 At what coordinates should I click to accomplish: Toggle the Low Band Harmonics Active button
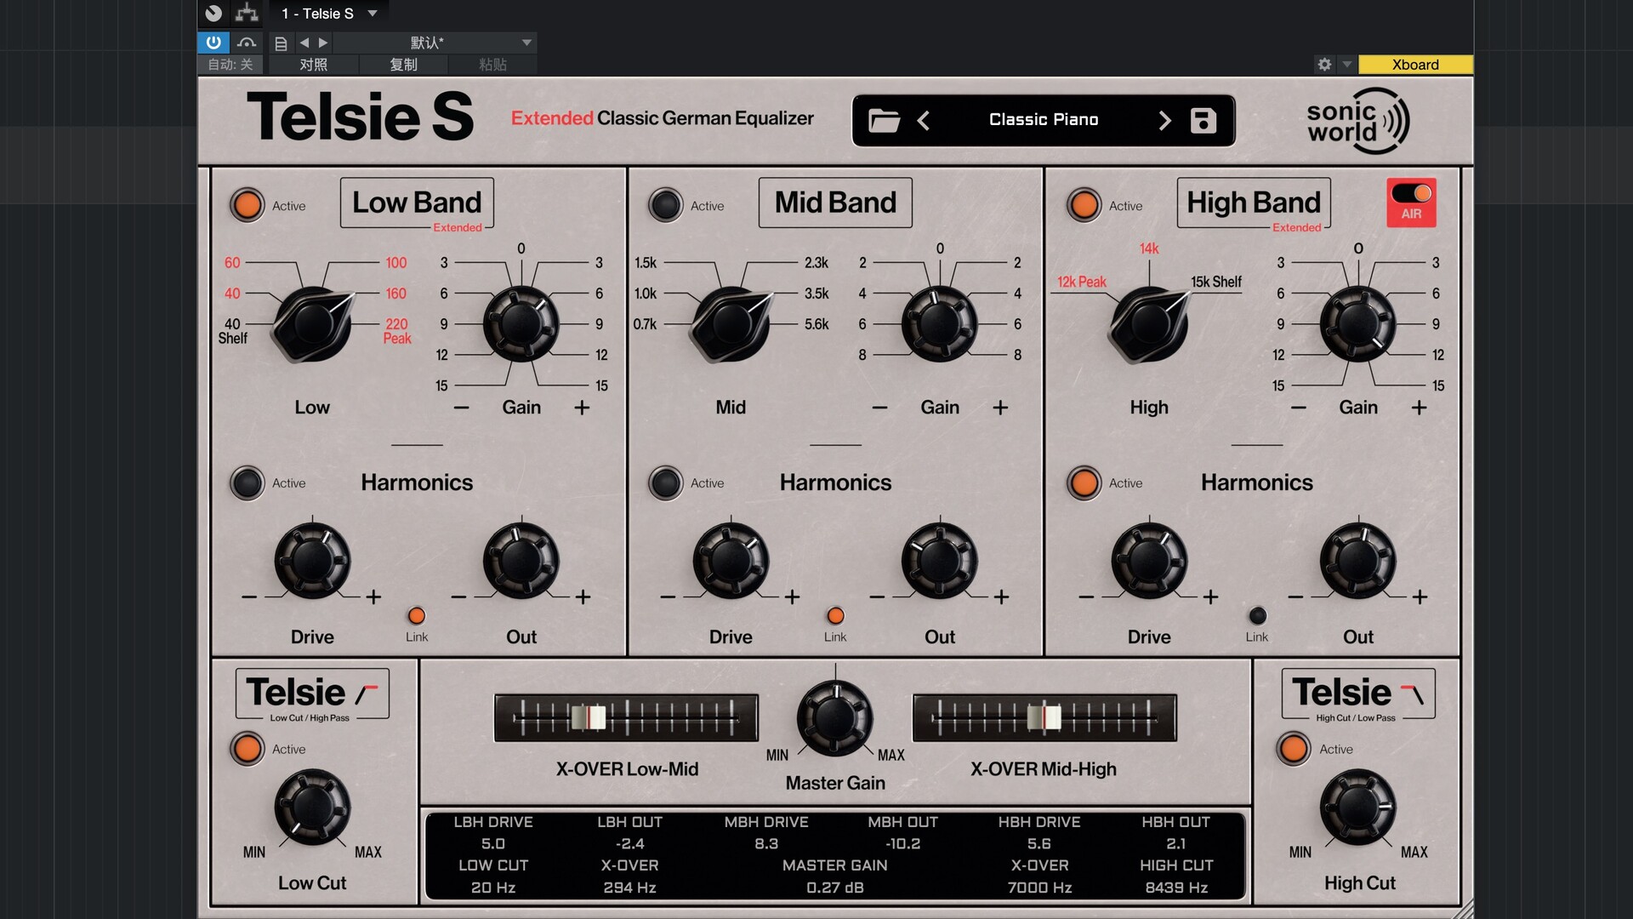[x=248, y=482]
